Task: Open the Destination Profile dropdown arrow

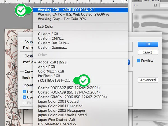Action: click(x=129, y=62)
